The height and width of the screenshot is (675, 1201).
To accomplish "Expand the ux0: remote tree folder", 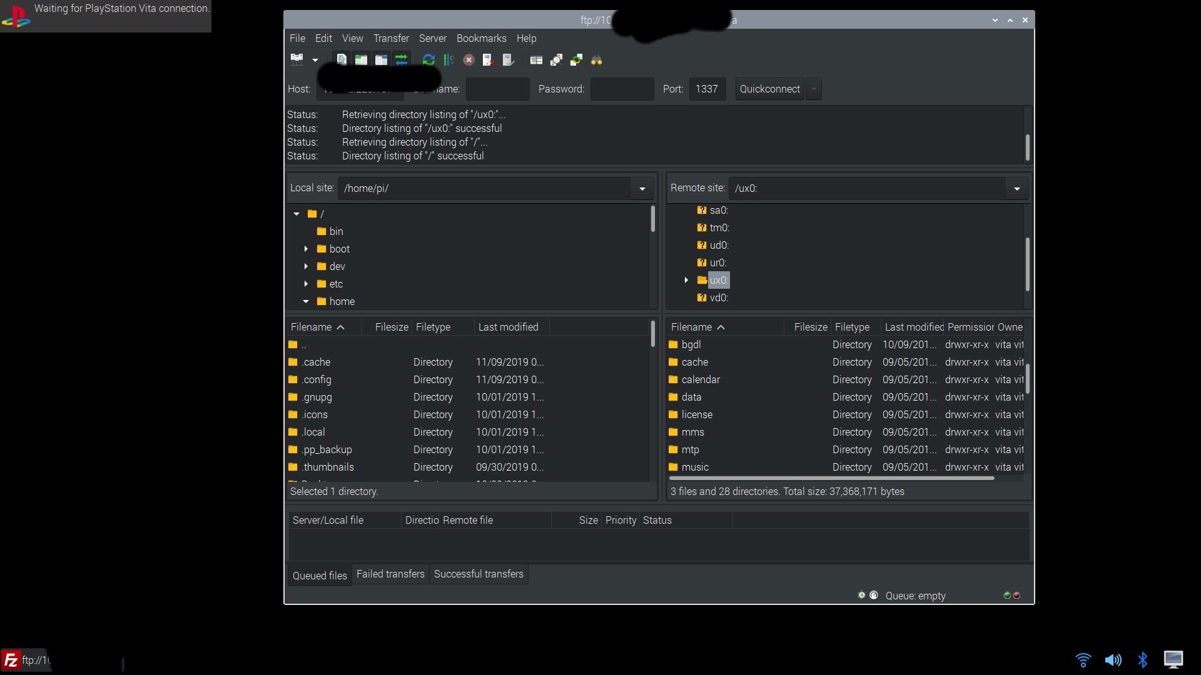I will 686,280.
